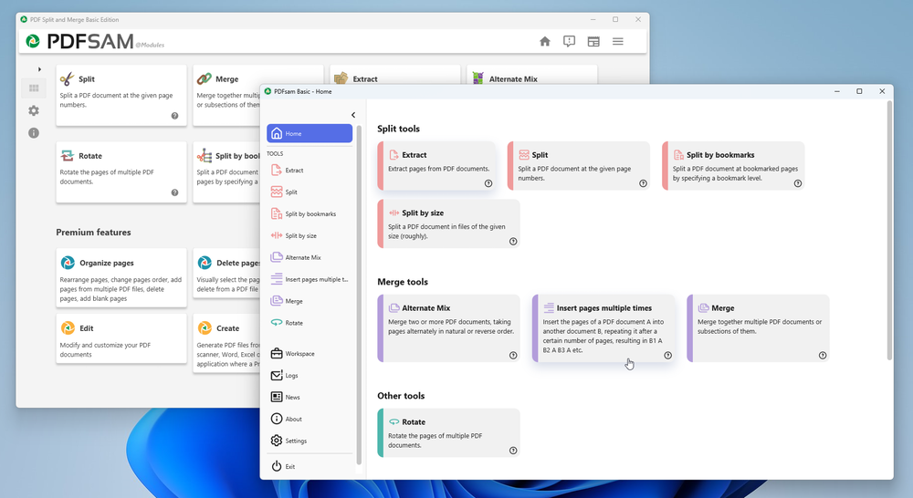Open help for the Alternate Mix card
Viewport: 913px width, 498px height.
click(x=513, y=356)
